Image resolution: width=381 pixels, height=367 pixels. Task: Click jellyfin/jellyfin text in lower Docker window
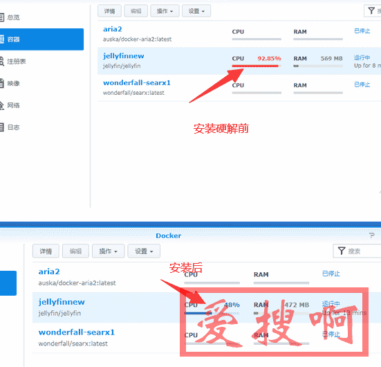pyautogui.click(x=59, y=313)
